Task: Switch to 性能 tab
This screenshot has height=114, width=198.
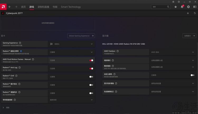Action: coord(55,7)
